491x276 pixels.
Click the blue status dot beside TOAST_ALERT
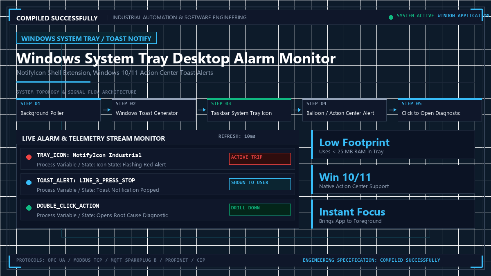(x=29, y=183)
